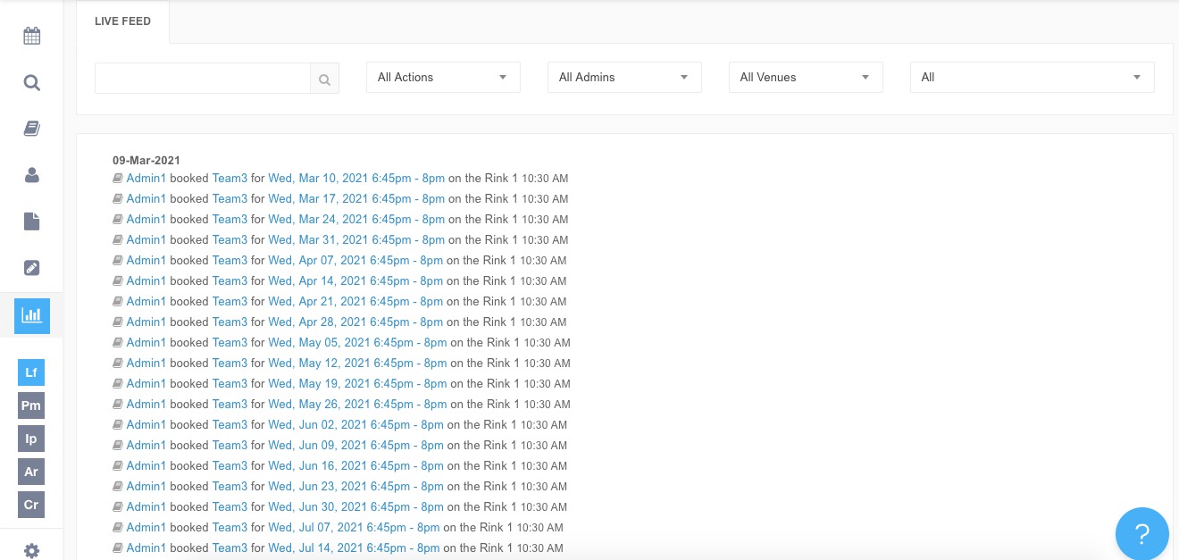Viewport: 1179px width, 560px height.
Task: Expand the All Venues dropdown
Action: (806, 78)
